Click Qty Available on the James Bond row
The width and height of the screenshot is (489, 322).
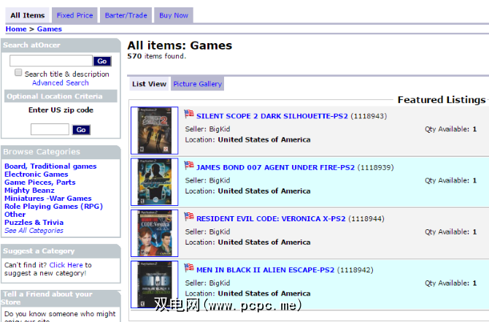(450, 180)
